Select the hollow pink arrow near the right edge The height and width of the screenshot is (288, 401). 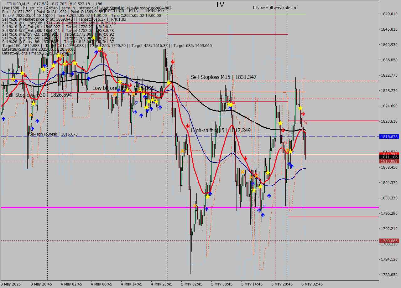(305, 122)
